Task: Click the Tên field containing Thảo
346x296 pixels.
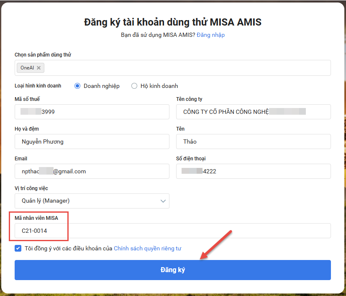Action: point(253,142)
